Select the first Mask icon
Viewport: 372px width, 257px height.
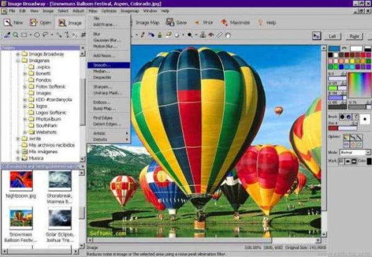click(x=341, y=161)
